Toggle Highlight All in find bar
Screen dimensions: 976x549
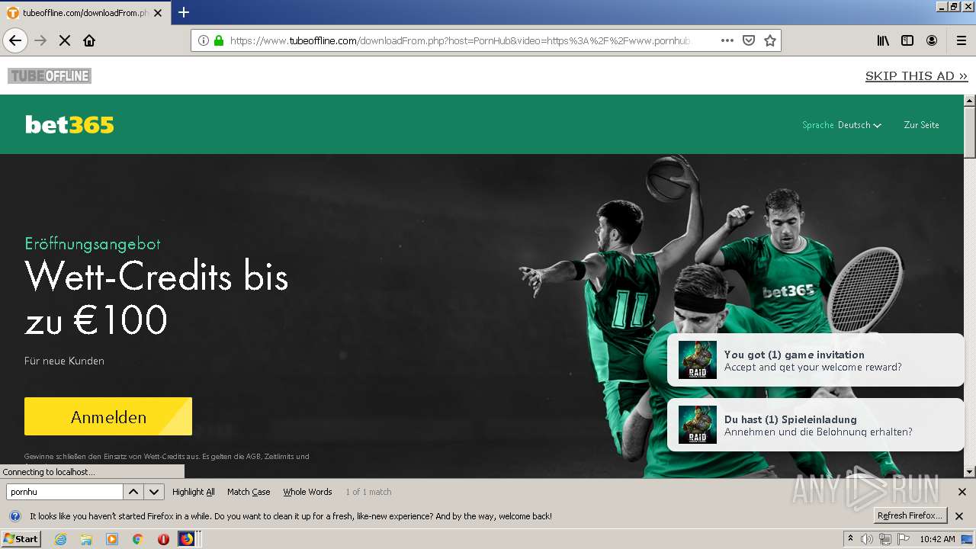click(194, 492)
